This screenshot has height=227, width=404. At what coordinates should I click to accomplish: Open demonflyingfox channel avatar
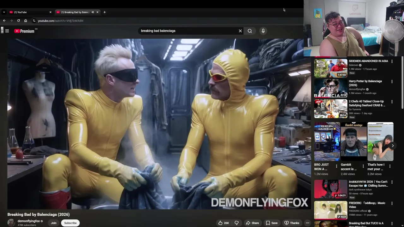(x=11, y=223)
